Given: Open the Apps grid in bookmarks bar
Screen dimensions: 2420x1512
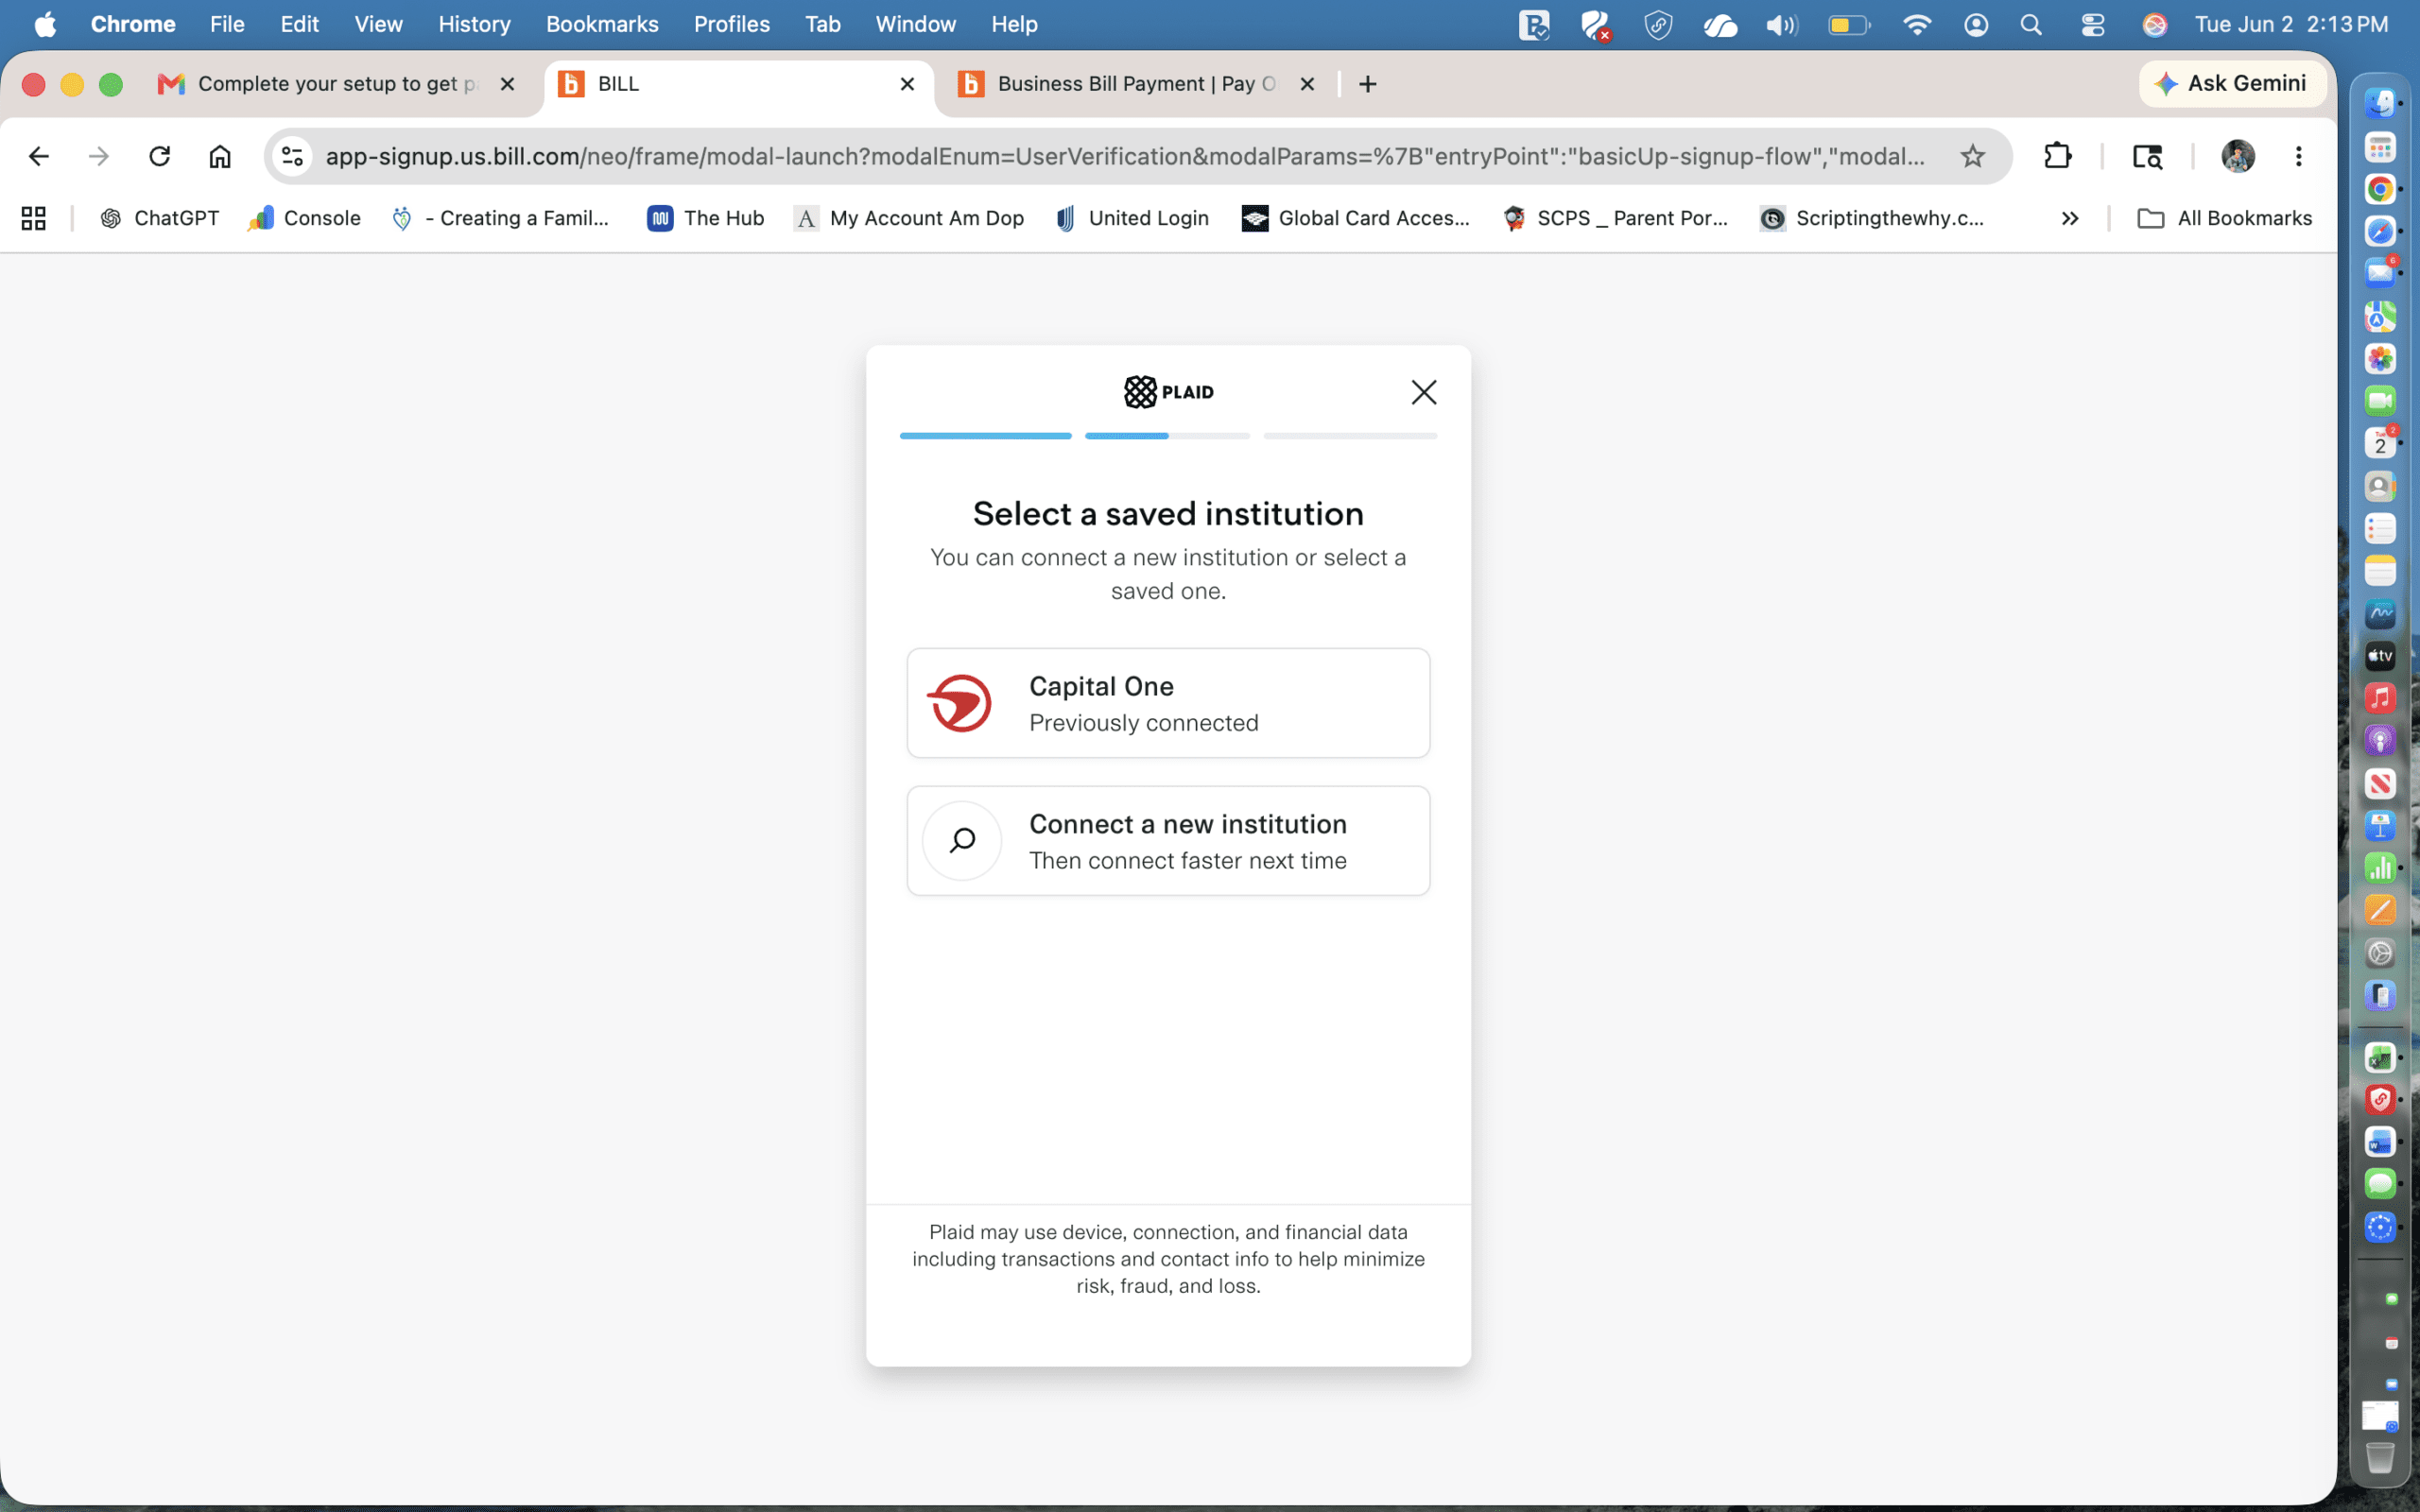Looking at the screenshot, I should click(x=34, y=218).
